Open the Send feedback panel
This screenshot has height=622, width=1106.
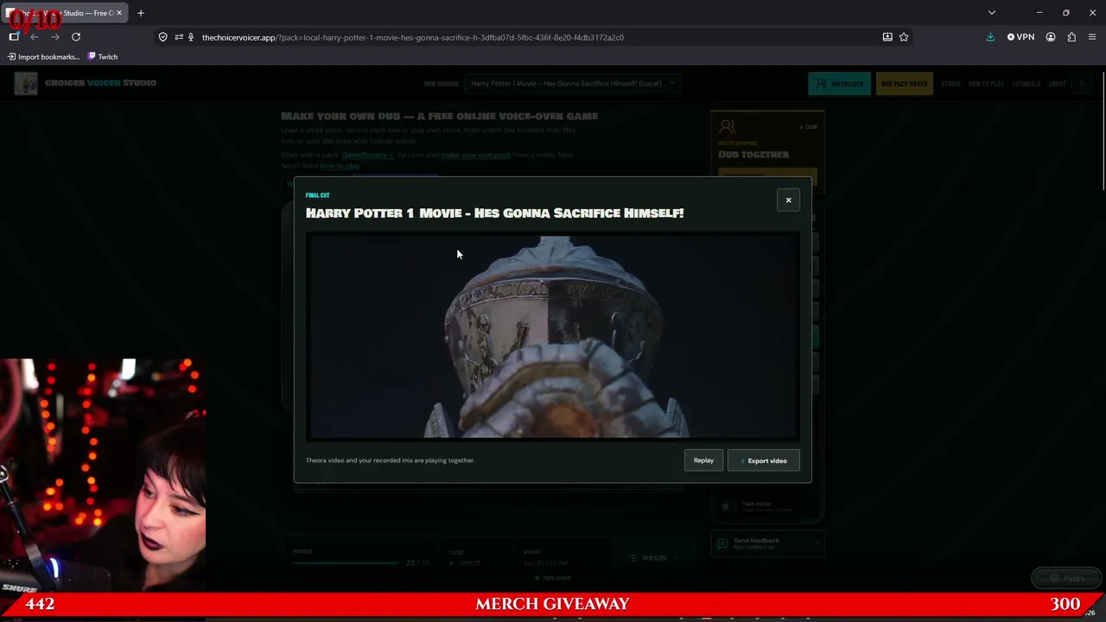(766, 543)
